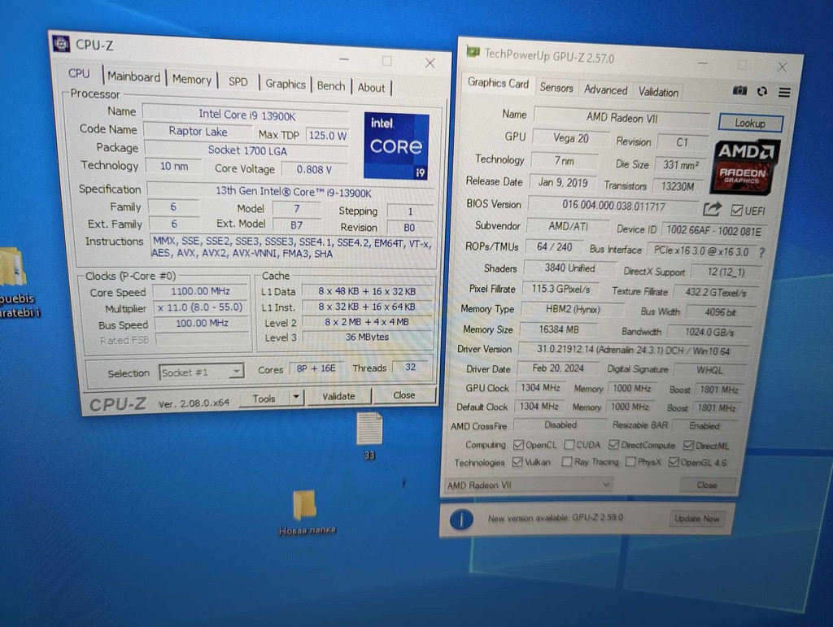Toggle the Vulkan checkbox
This screenshot has height=627, width=833.
point(517,462)
